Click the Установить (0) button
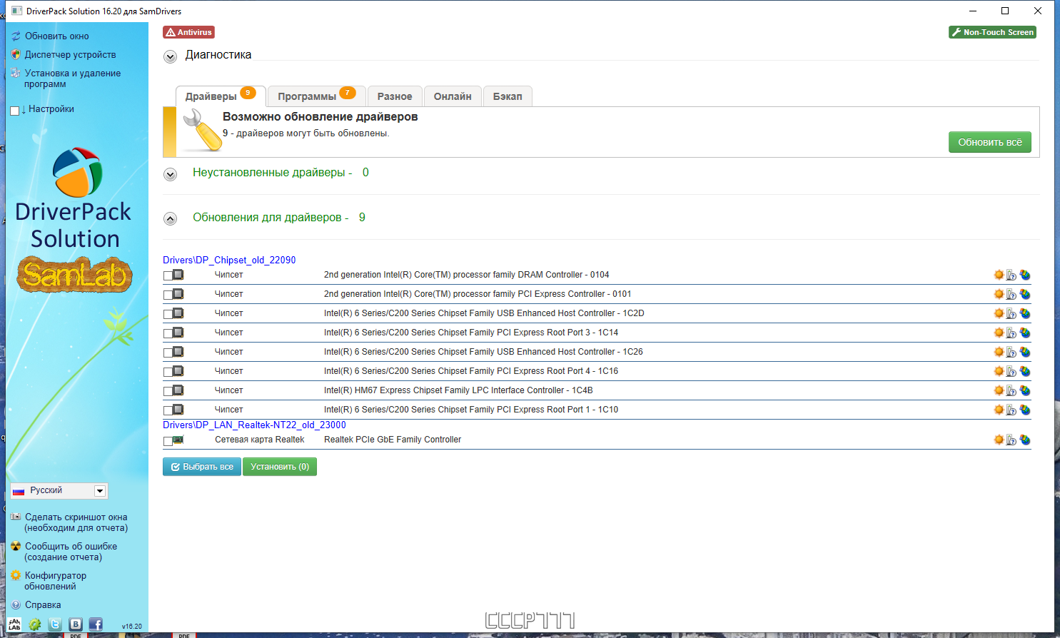1060x638 pixels. 280,467
